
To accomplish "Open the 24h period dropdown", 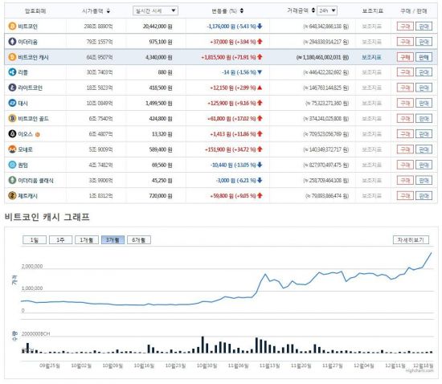I will [327, 10].
